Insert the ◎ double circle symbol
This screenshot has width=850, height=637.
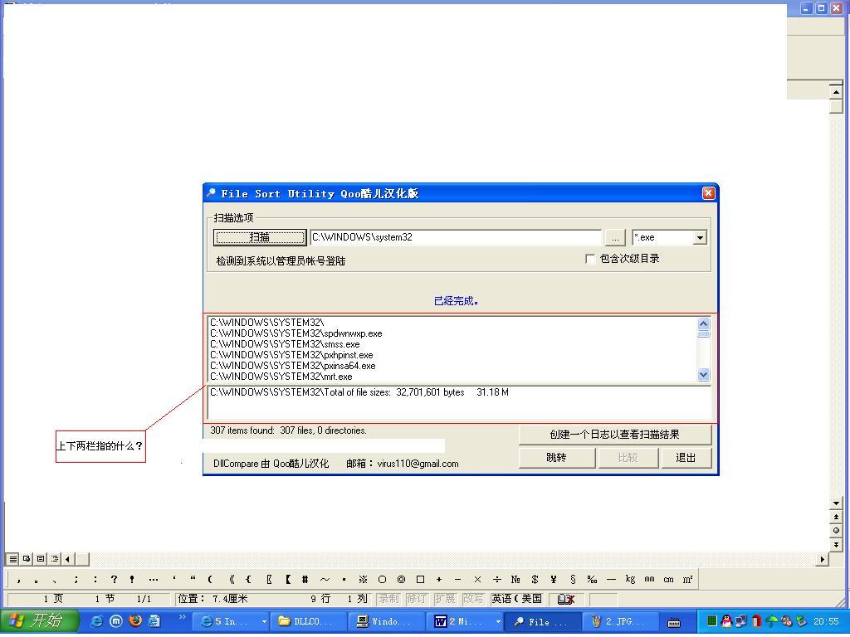click(x=401, y=579)
